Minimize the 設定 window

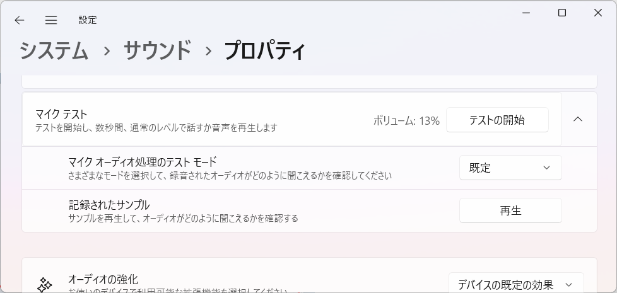526,13
